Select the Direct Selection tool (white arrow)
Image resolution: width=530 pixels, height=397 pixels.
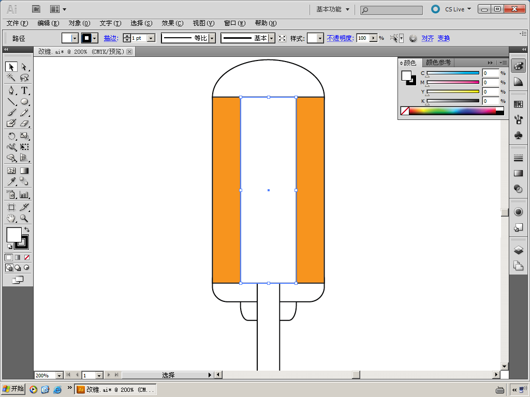(x=24, y=67)
